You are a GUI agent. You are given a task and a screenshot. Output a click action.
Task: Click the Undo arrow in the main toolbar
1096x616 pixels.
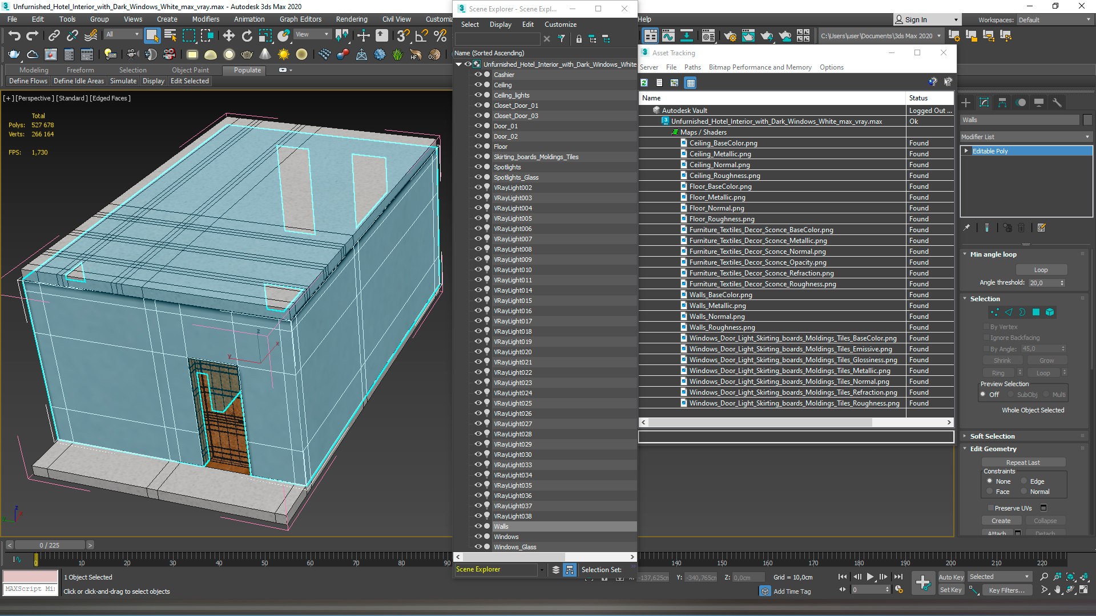(x=14, y=36)
